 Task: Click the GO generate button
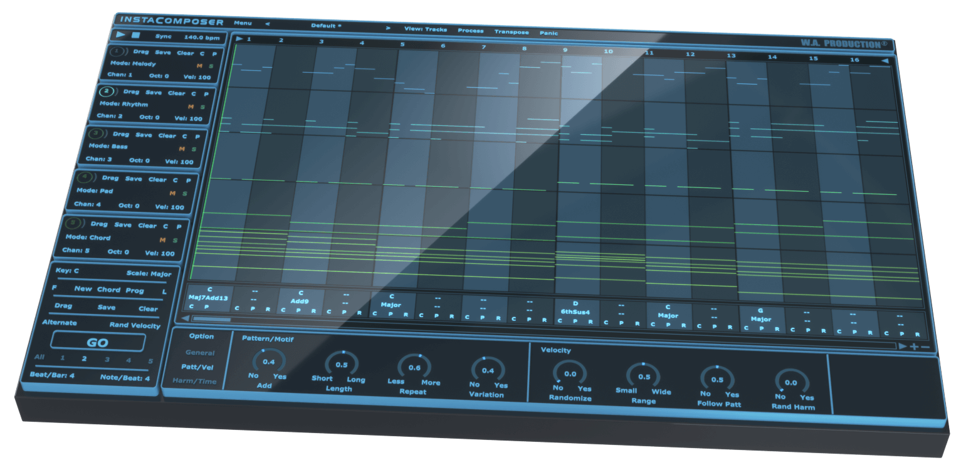98,342
